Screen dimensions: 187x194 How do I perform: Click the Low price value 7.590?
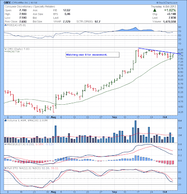point(23,17)
